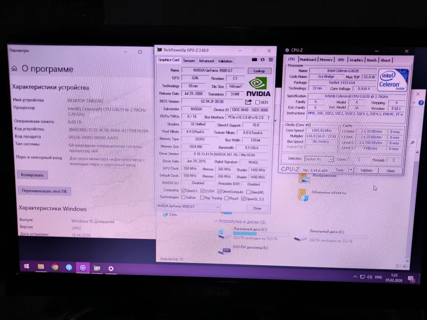
Task: Click the network icon in system tray
Action: click(362, 277)
